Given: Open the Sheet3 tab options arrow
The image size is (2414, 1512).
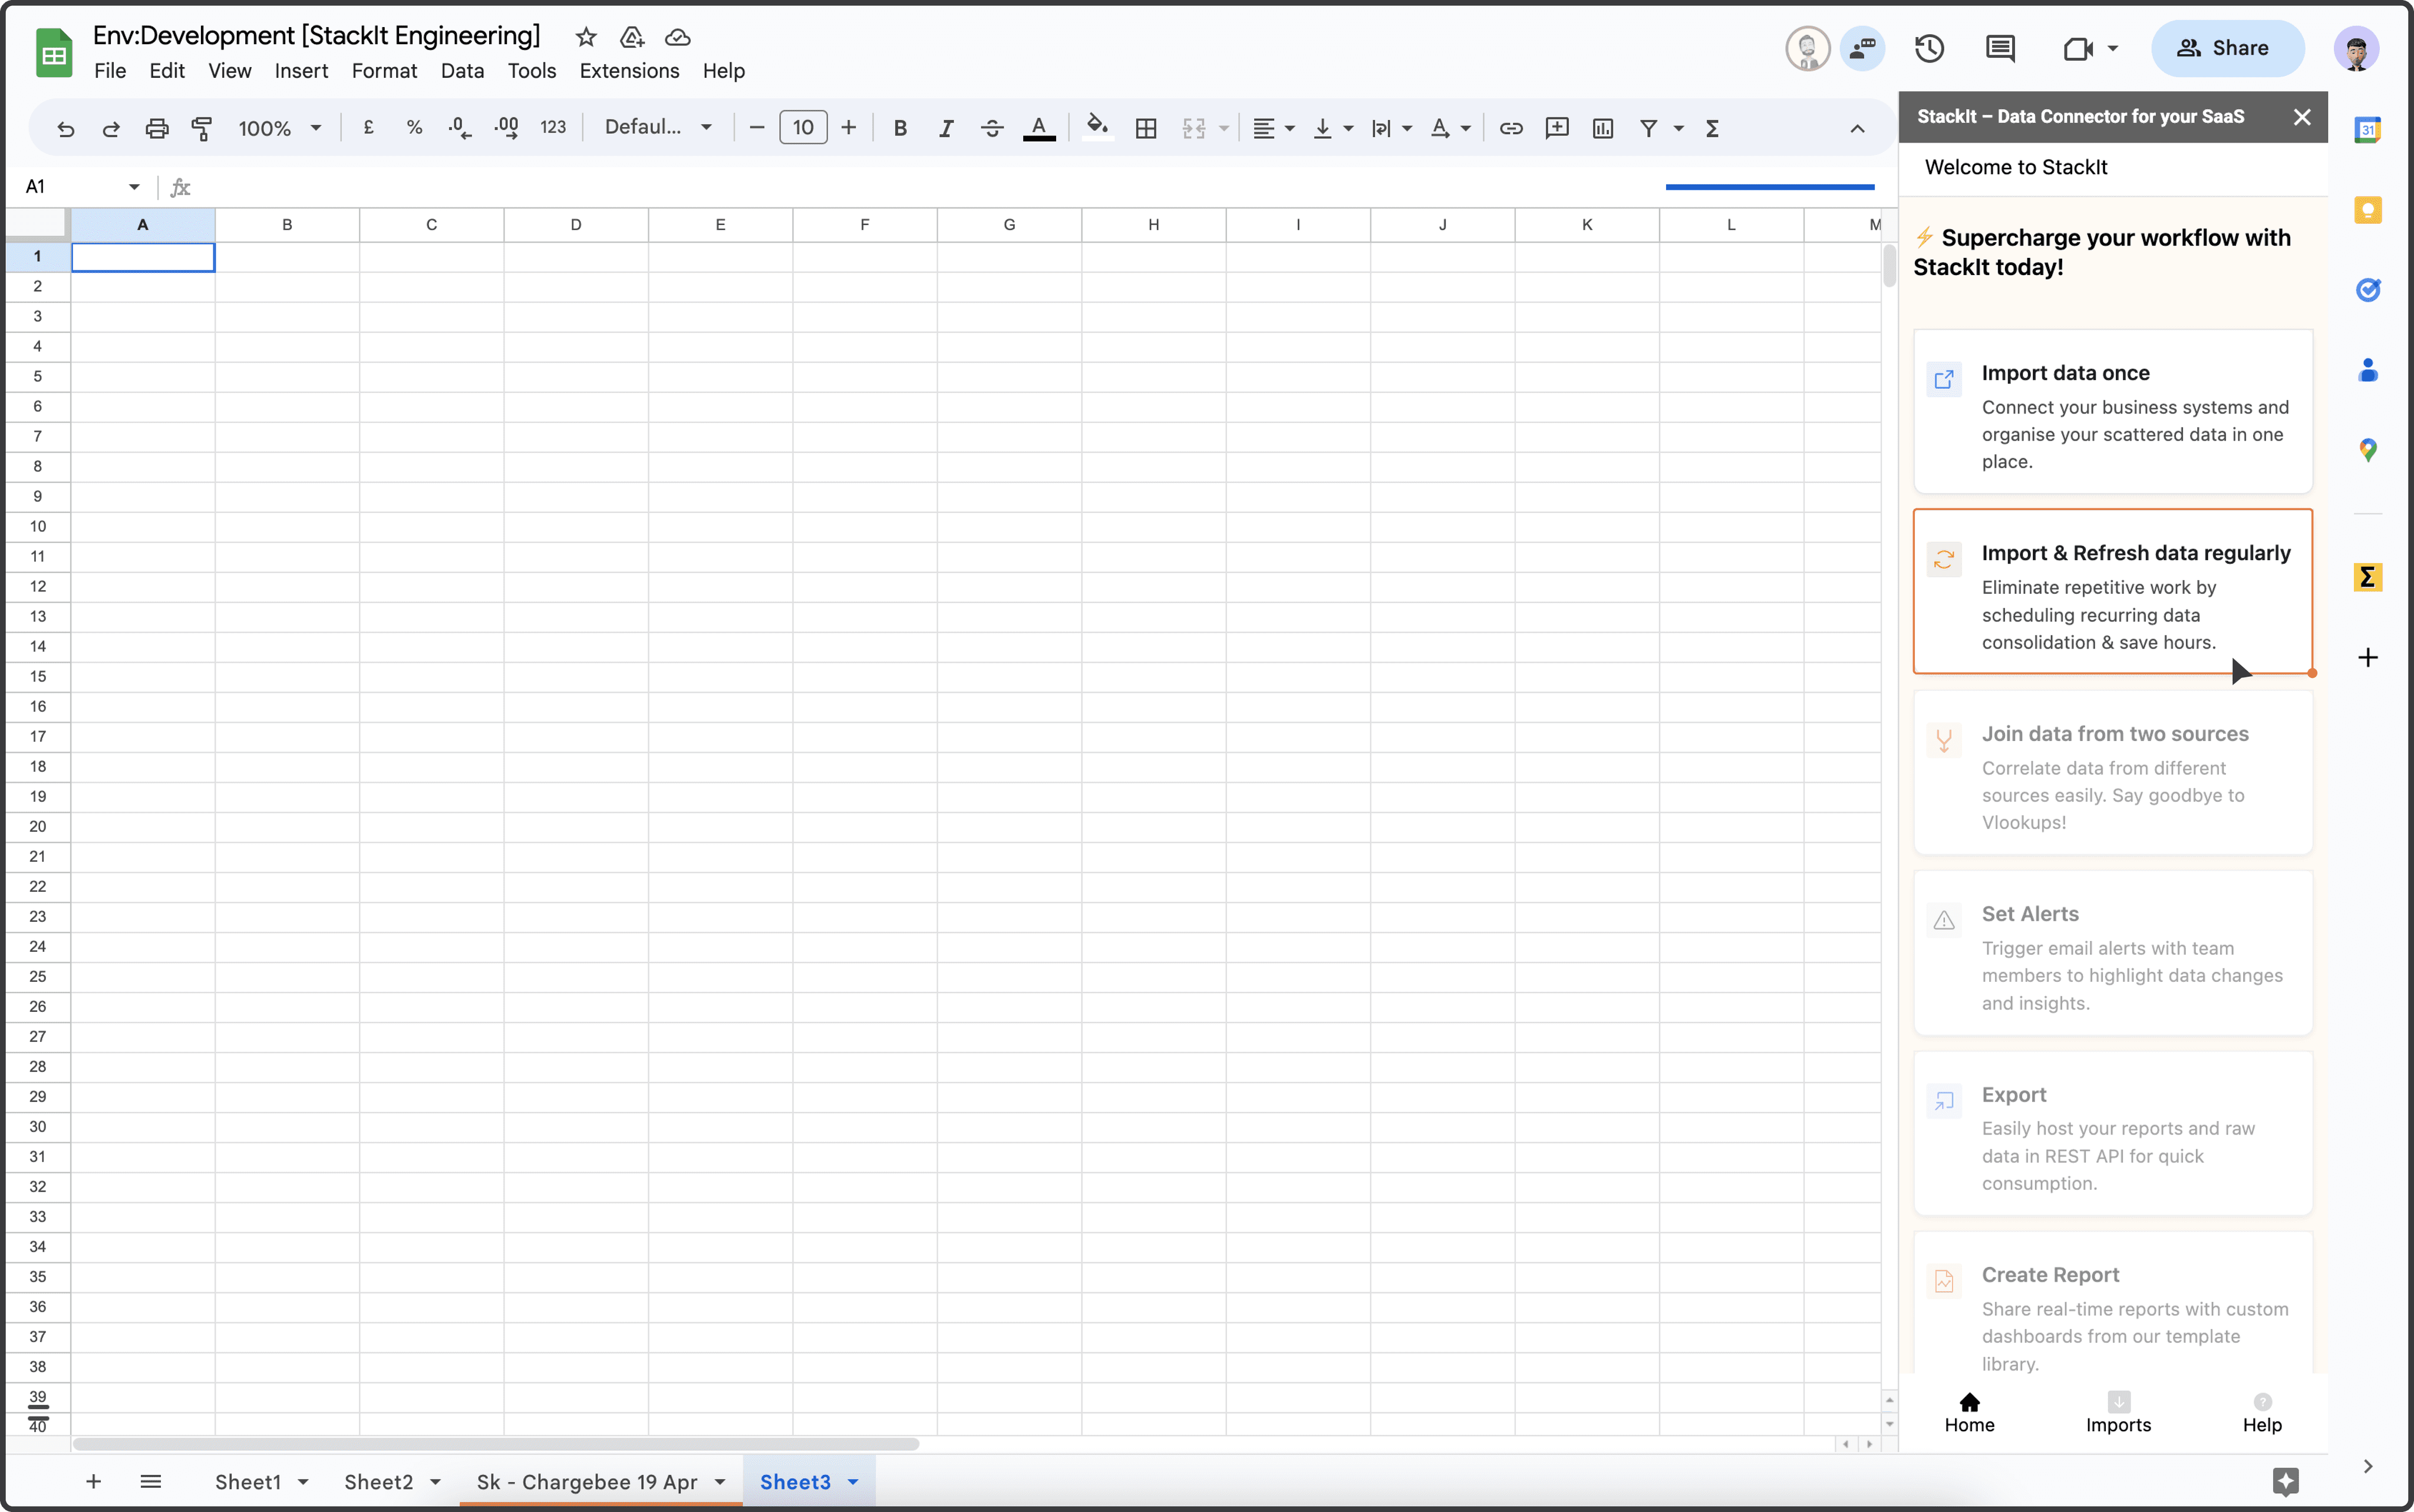Looking at the screenshot, I should click(853, 1482).
